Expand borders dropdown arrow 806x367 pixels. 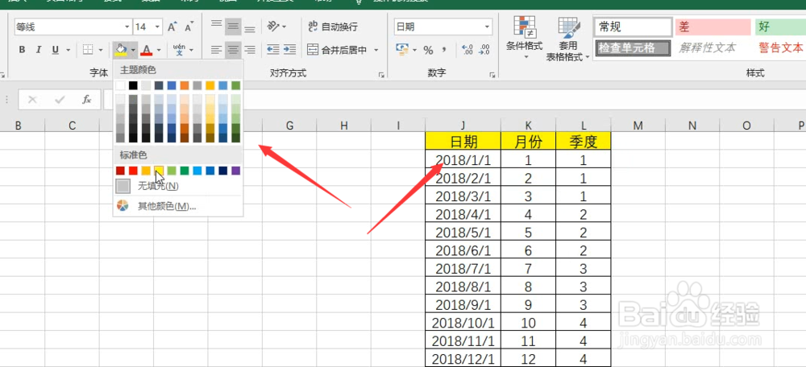pos(102,50)
